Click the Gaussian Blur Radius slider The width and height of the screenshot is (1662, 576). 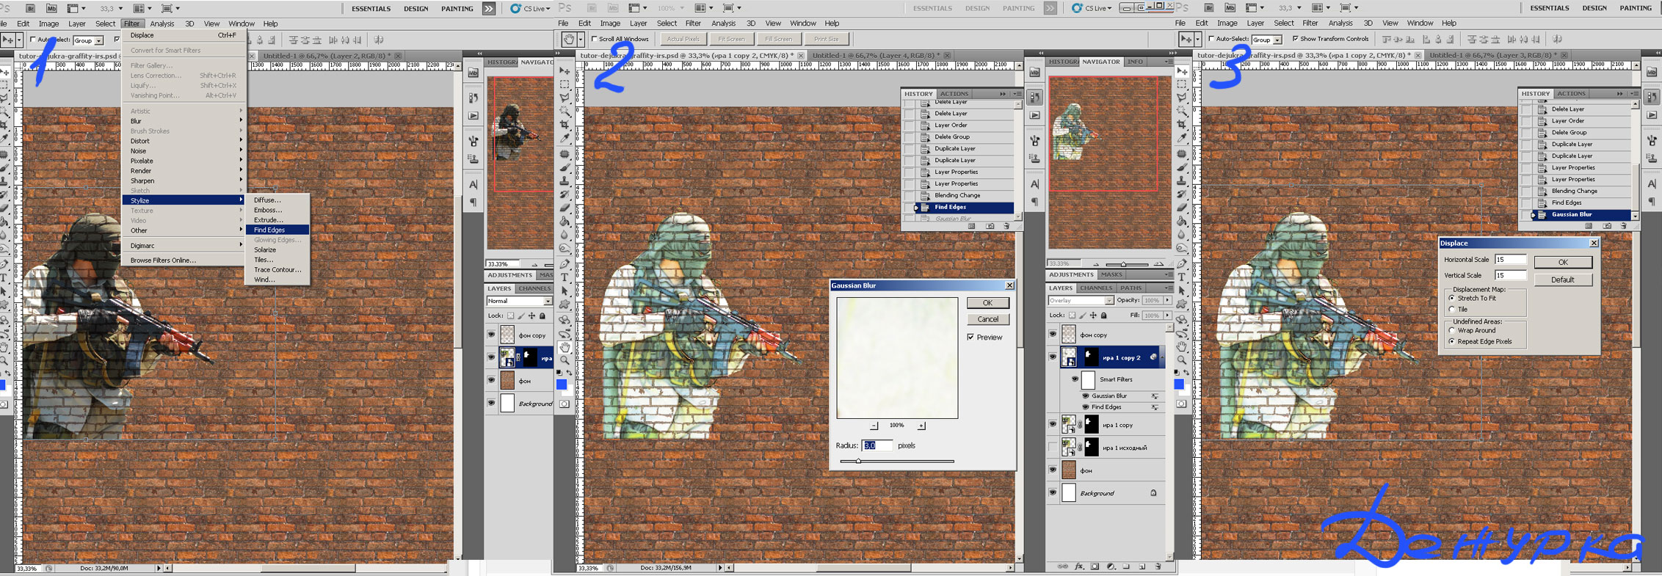tap(858, 461)
